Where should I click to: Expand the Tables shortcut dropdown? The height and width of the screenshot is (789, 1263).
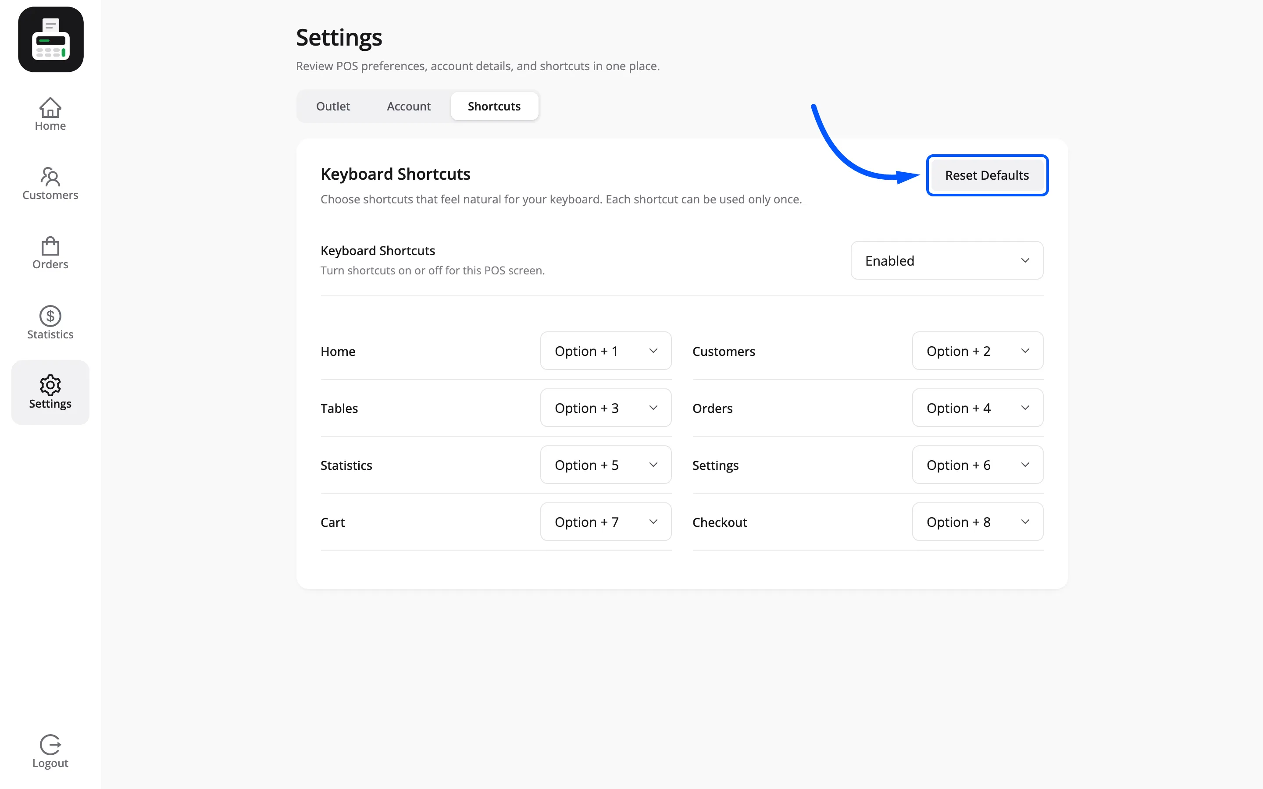605,408
